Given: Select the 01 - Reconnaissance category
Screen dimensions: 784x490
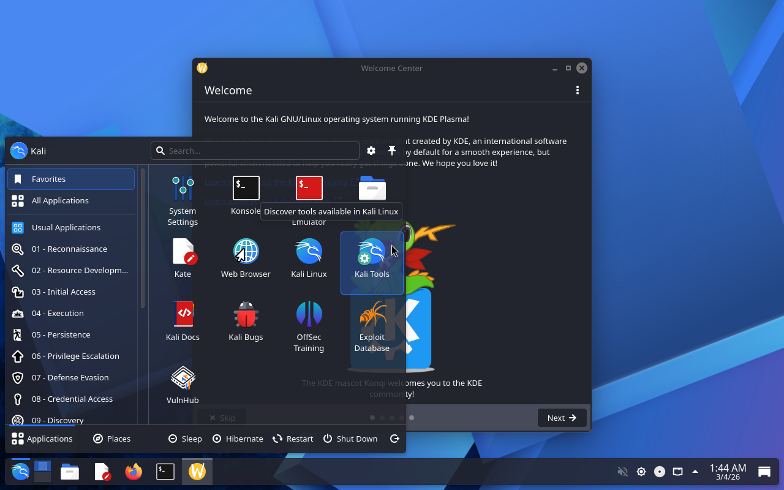Looking at the screenshot, I should tap(70, 249).
